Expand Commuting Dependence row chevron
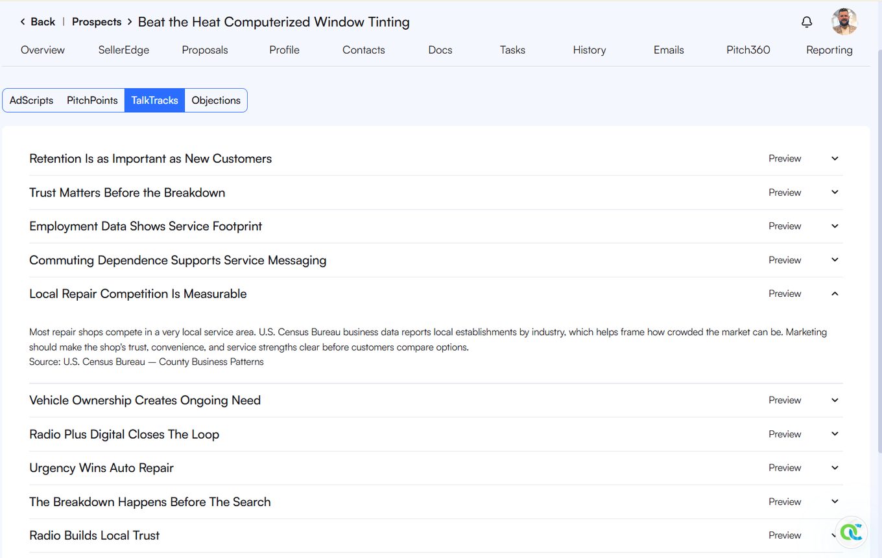This screenshot has height=558, width=882. pos(835,260)
